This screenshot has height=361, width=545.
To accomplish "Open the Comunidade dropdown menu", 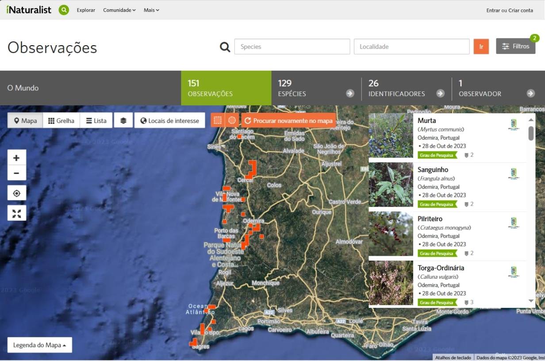I will click(119, 10).
